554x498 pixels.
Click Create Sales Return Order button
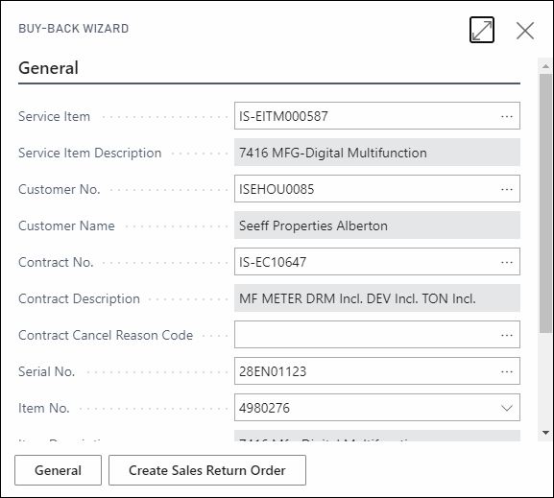207,470
